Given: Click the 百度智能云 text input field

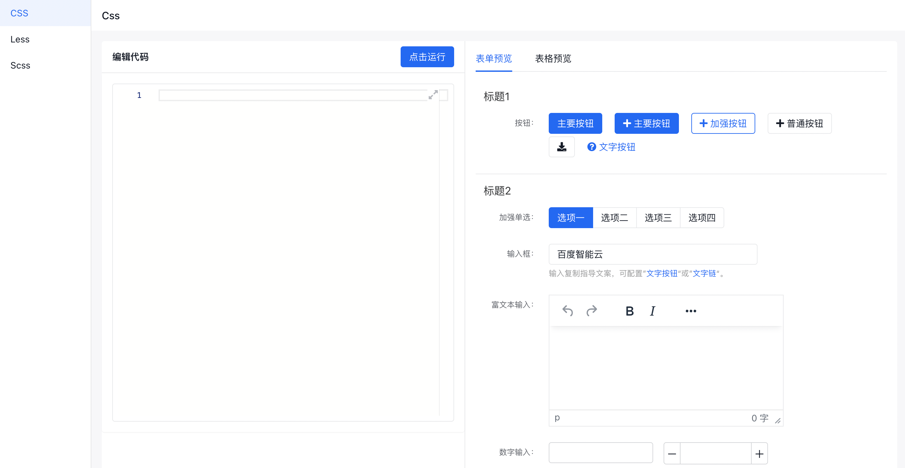Looking at the screenshot, I should pyautogui.click(x=652, y=254).
